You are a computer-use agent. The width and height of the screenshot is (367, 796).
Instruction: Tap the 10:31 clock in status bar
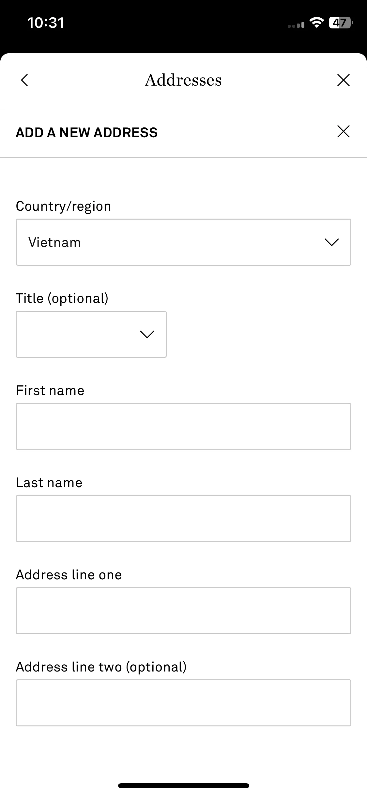(x=46, y=23)
